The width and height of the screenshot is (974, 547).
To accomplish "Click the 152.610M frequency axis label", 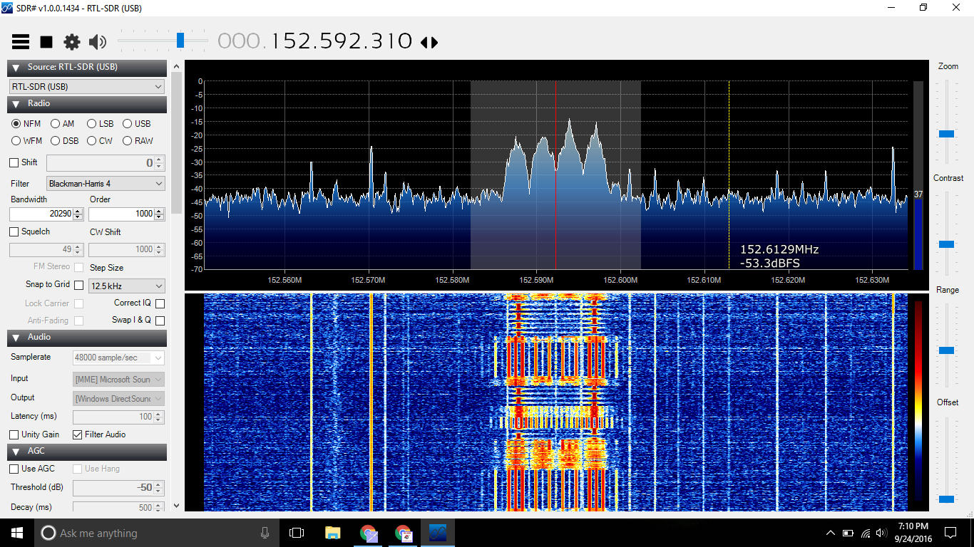I will 704,280.
